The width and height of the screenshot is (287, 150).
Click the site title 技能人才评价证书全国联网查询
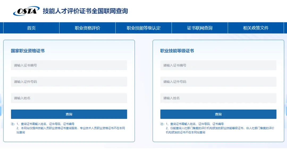[85, 11]
